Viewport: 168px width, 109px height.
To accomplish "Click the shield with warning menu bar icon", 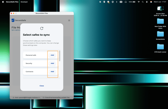I will click(x=108, y=2).
